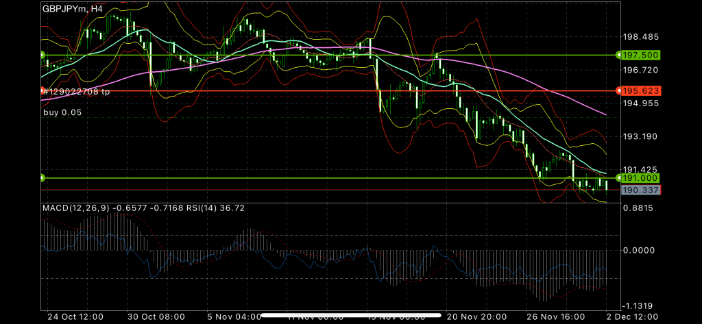
Task: Grab left handle of red 195.623 line
Action: point(43,91)
